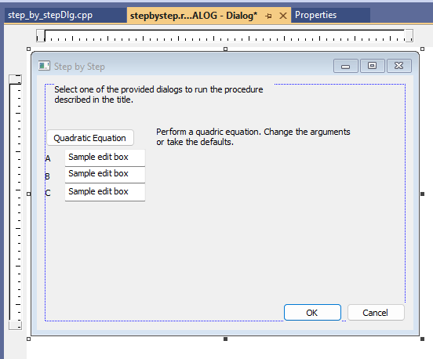Click the pin icon on Dialog tab

click(x=268, y=16)
